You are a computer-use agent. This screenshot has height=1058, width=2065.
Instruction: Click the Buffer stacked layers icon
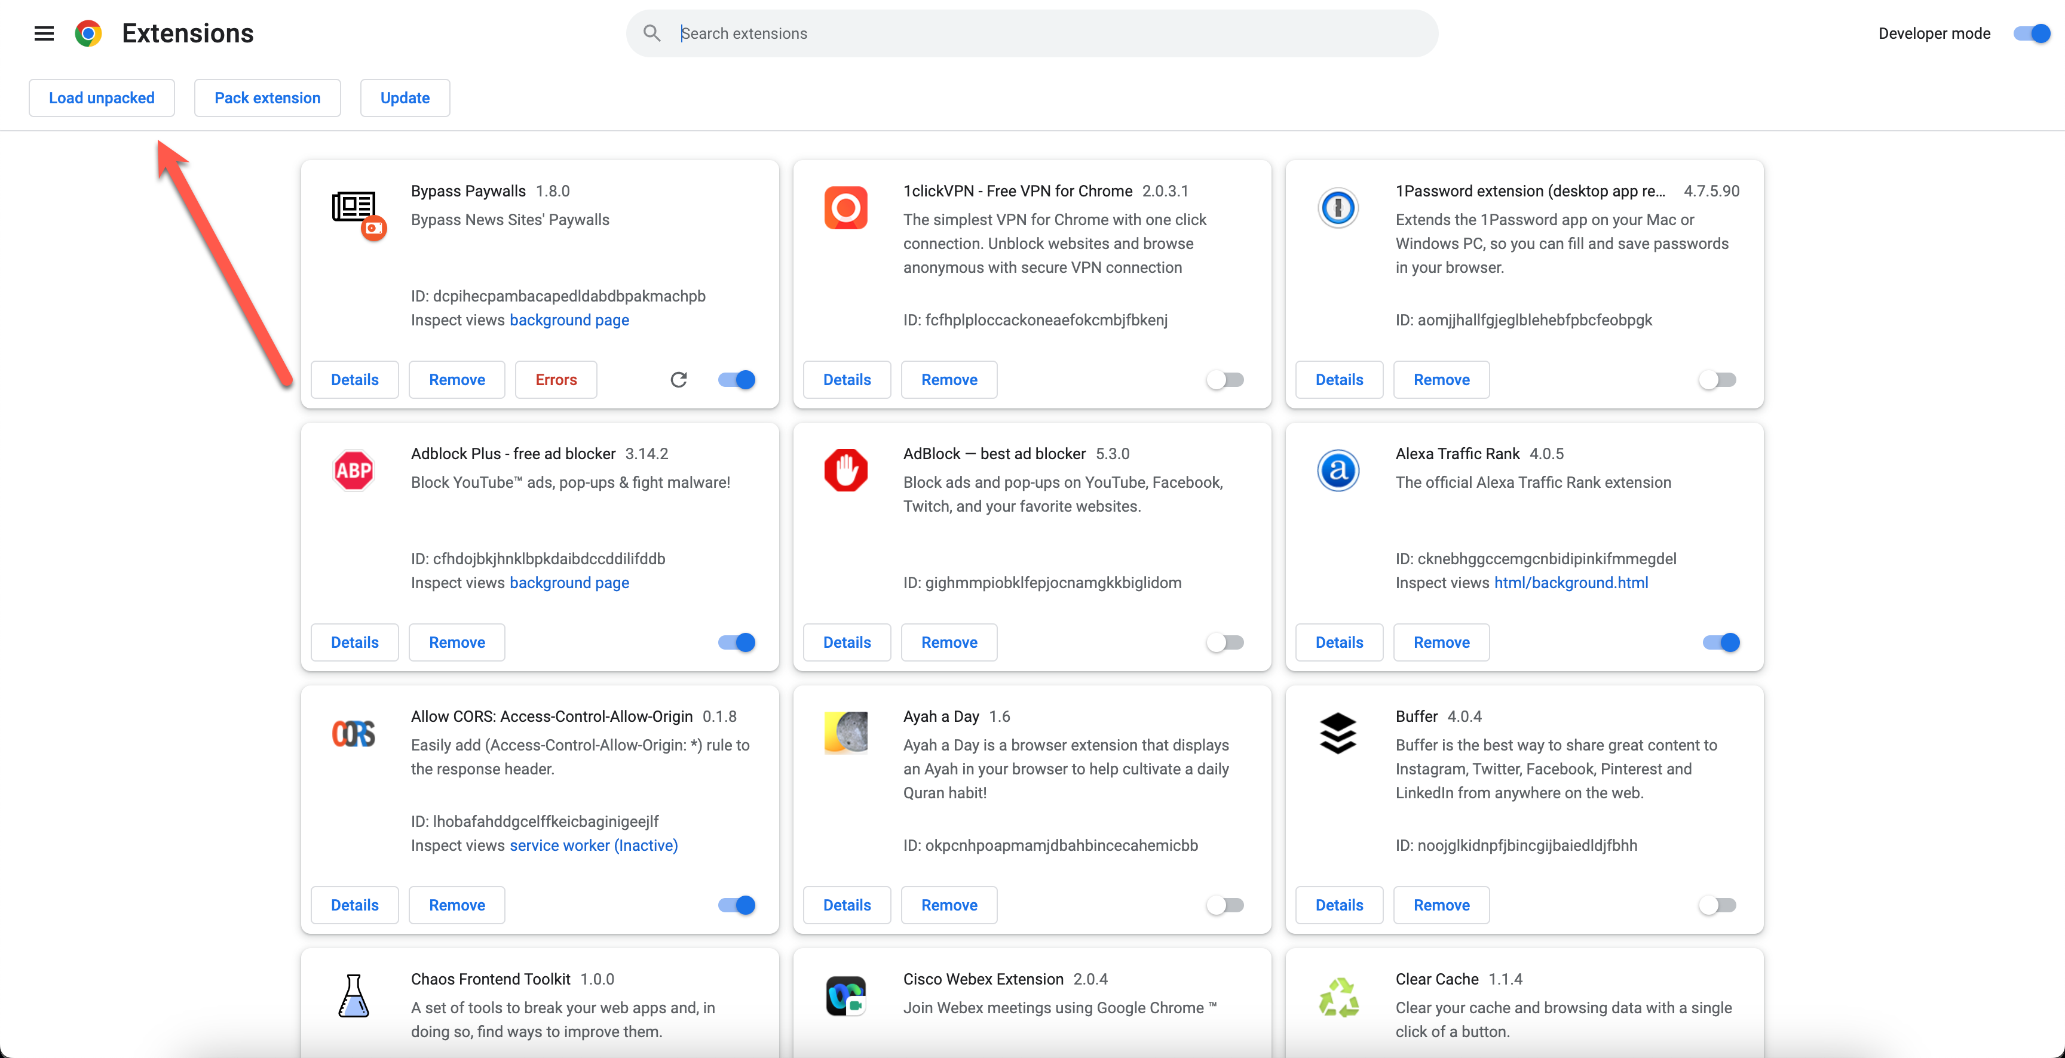click(1338, 733)
